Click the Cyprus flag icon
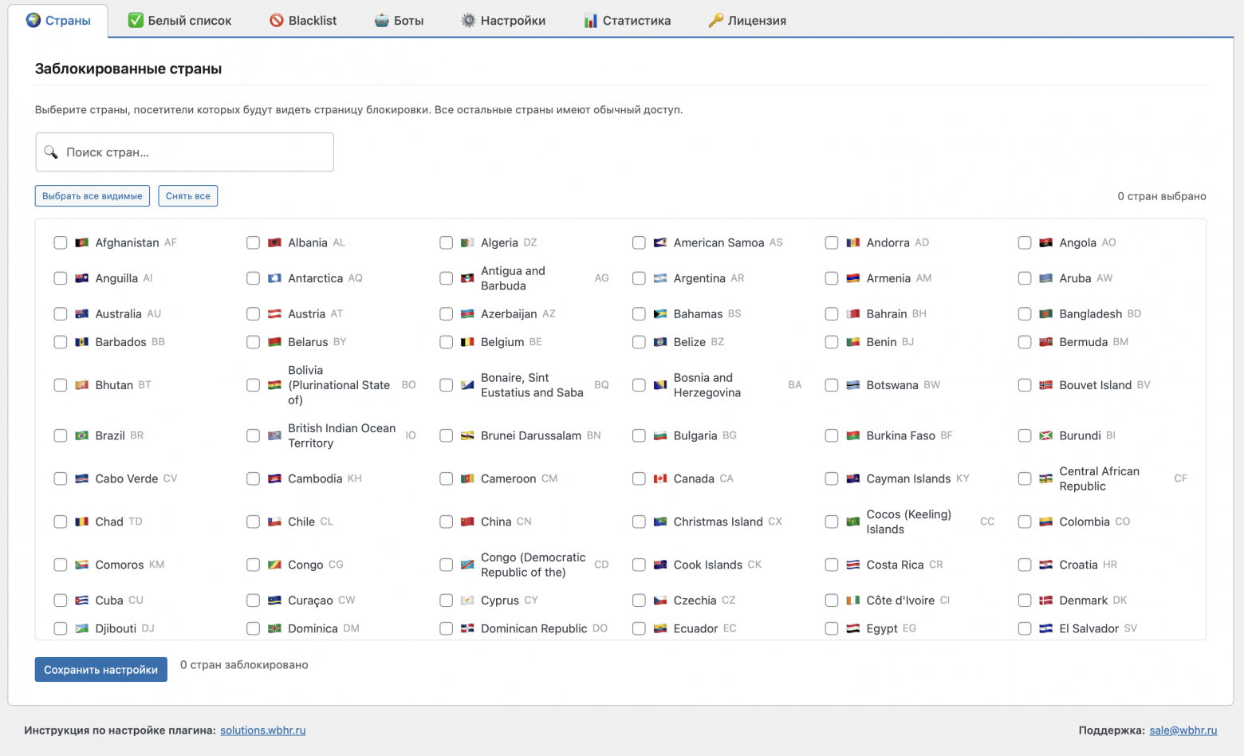The height and width of the screenshot is (756, 1244). pyautogui.click(x=467, y=600)
